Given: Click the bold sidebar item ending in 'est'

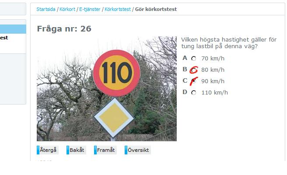Looking at the screenshot, I should click(x=4, y=38).
